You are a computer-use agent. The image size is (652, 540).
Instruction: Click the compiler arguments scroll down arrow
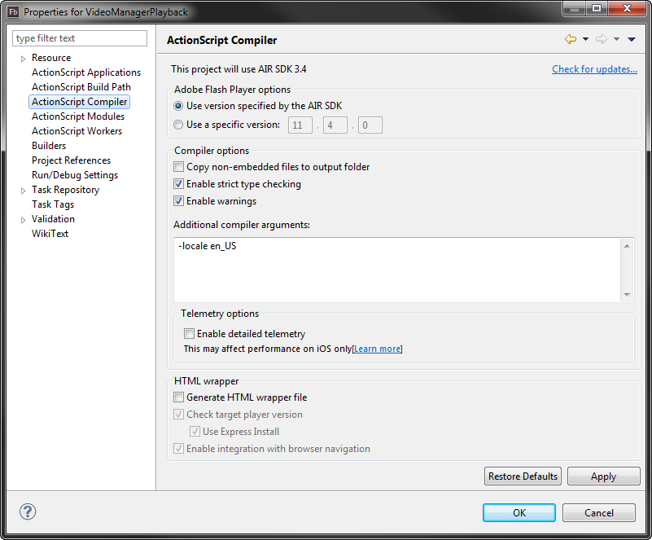(x=627, y=295)
